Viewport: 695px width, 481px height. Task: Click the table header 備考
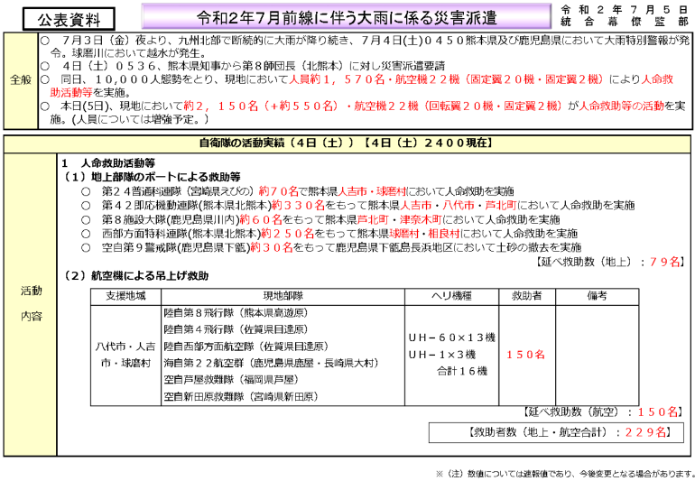(x=597, y=296)
